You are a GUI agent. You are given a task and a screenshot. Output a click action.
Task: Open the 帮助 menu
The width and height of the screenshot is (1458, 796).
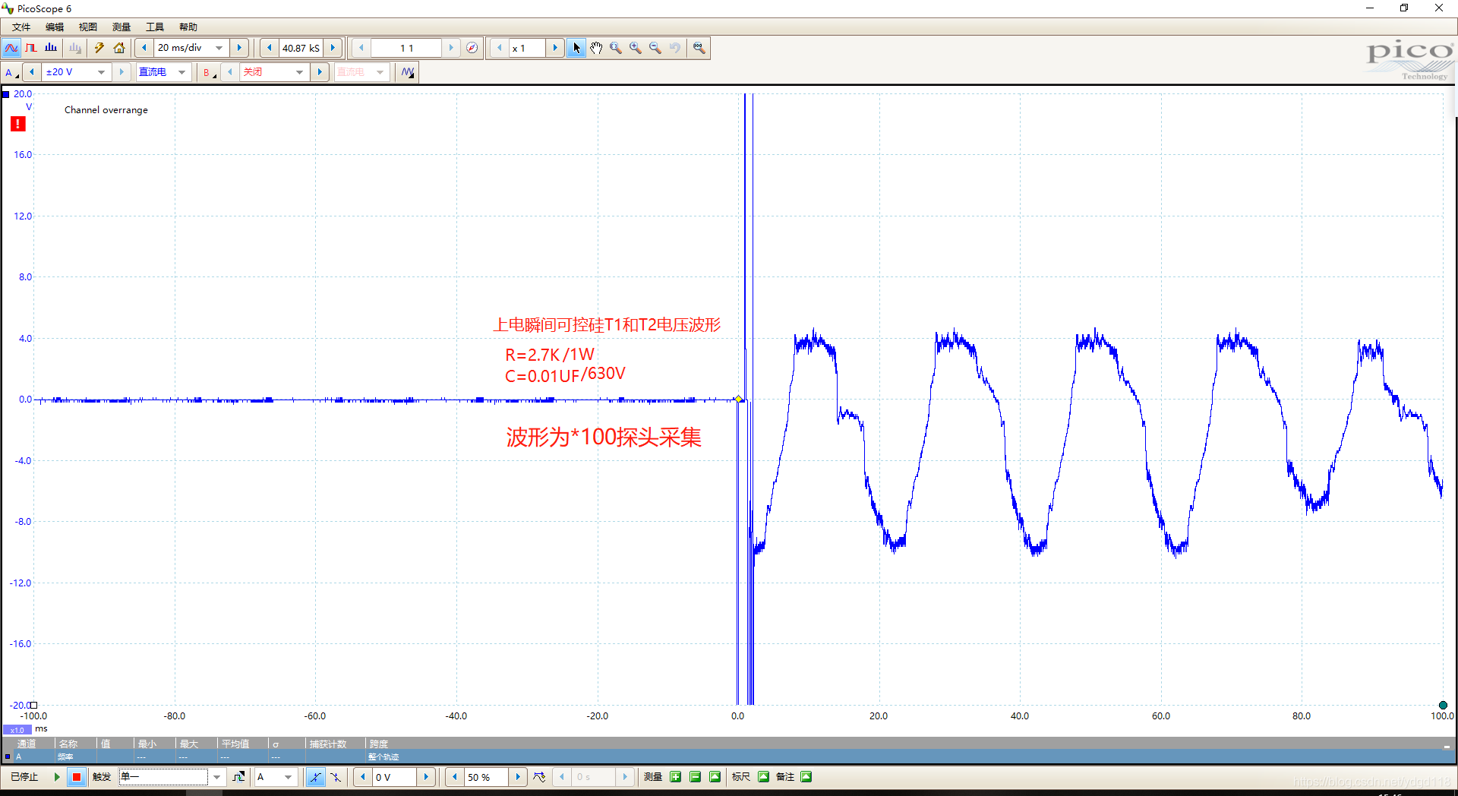point(188,27)
